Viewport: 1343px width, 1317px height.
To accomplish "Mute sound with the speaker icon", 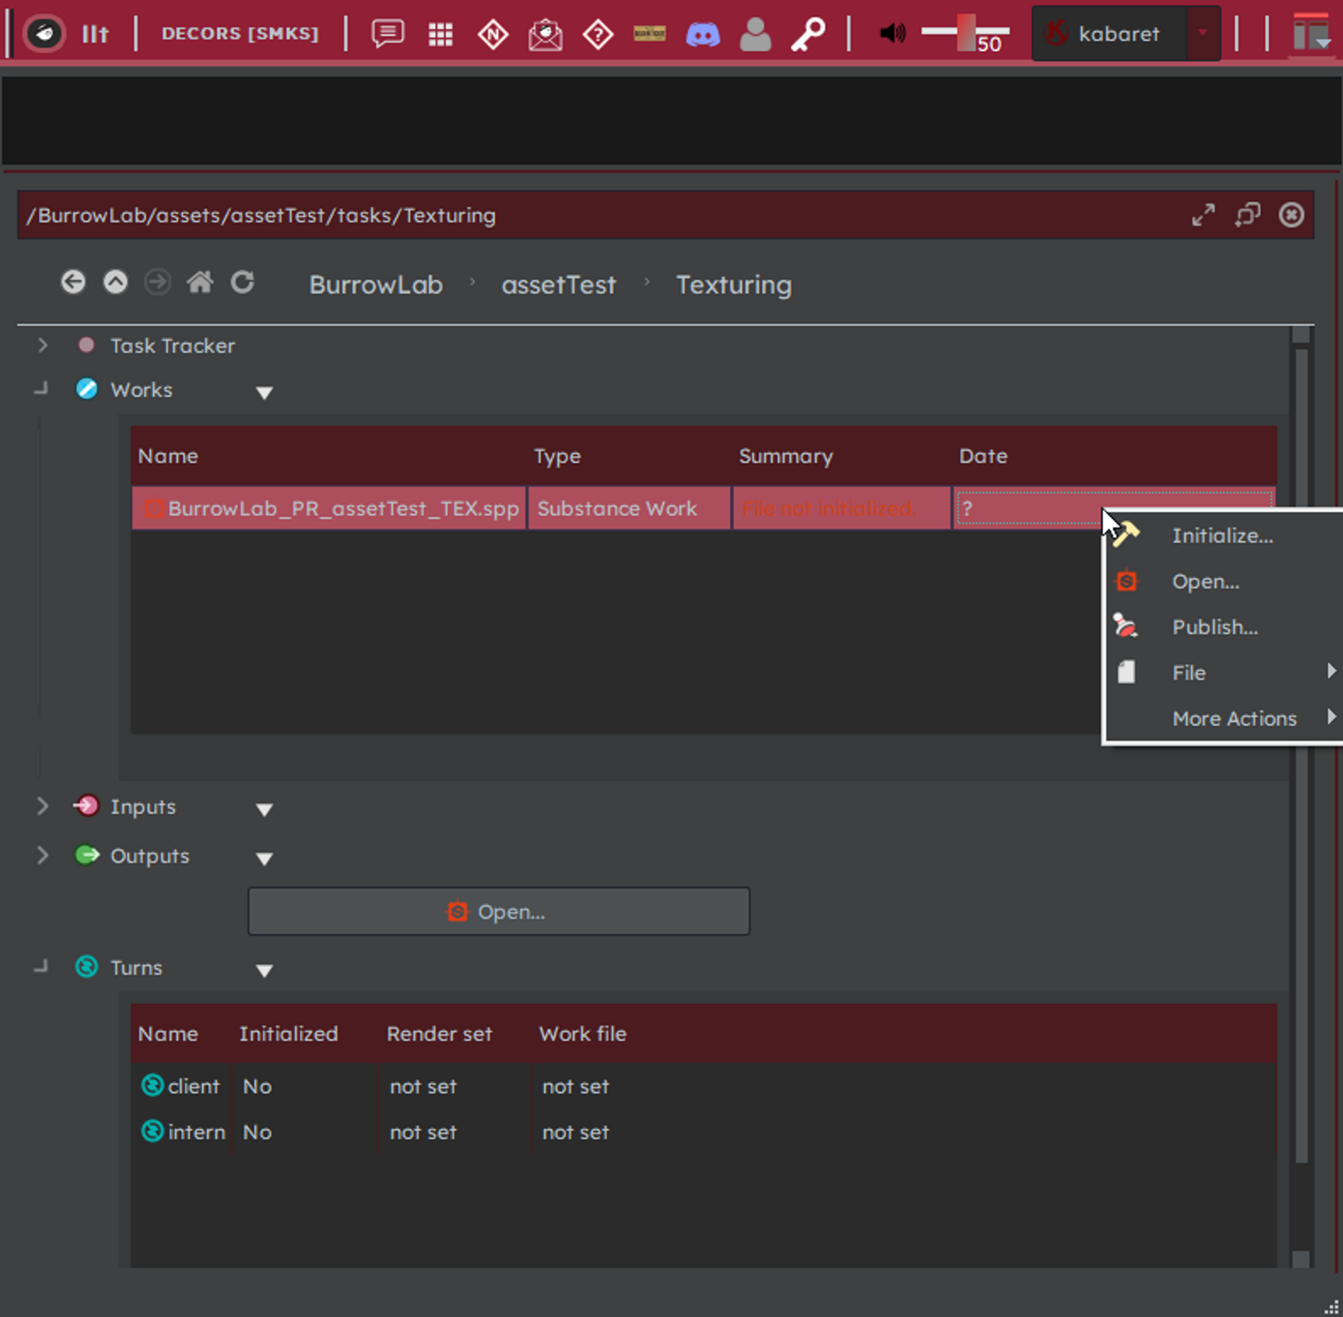I will click(892, 32).
